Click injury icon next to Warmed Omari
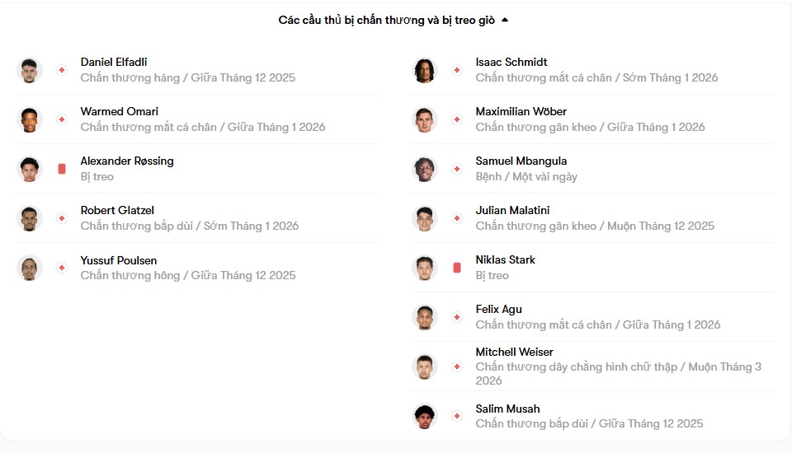This screenshot has height=453, width=792. [x=61, y=119]
